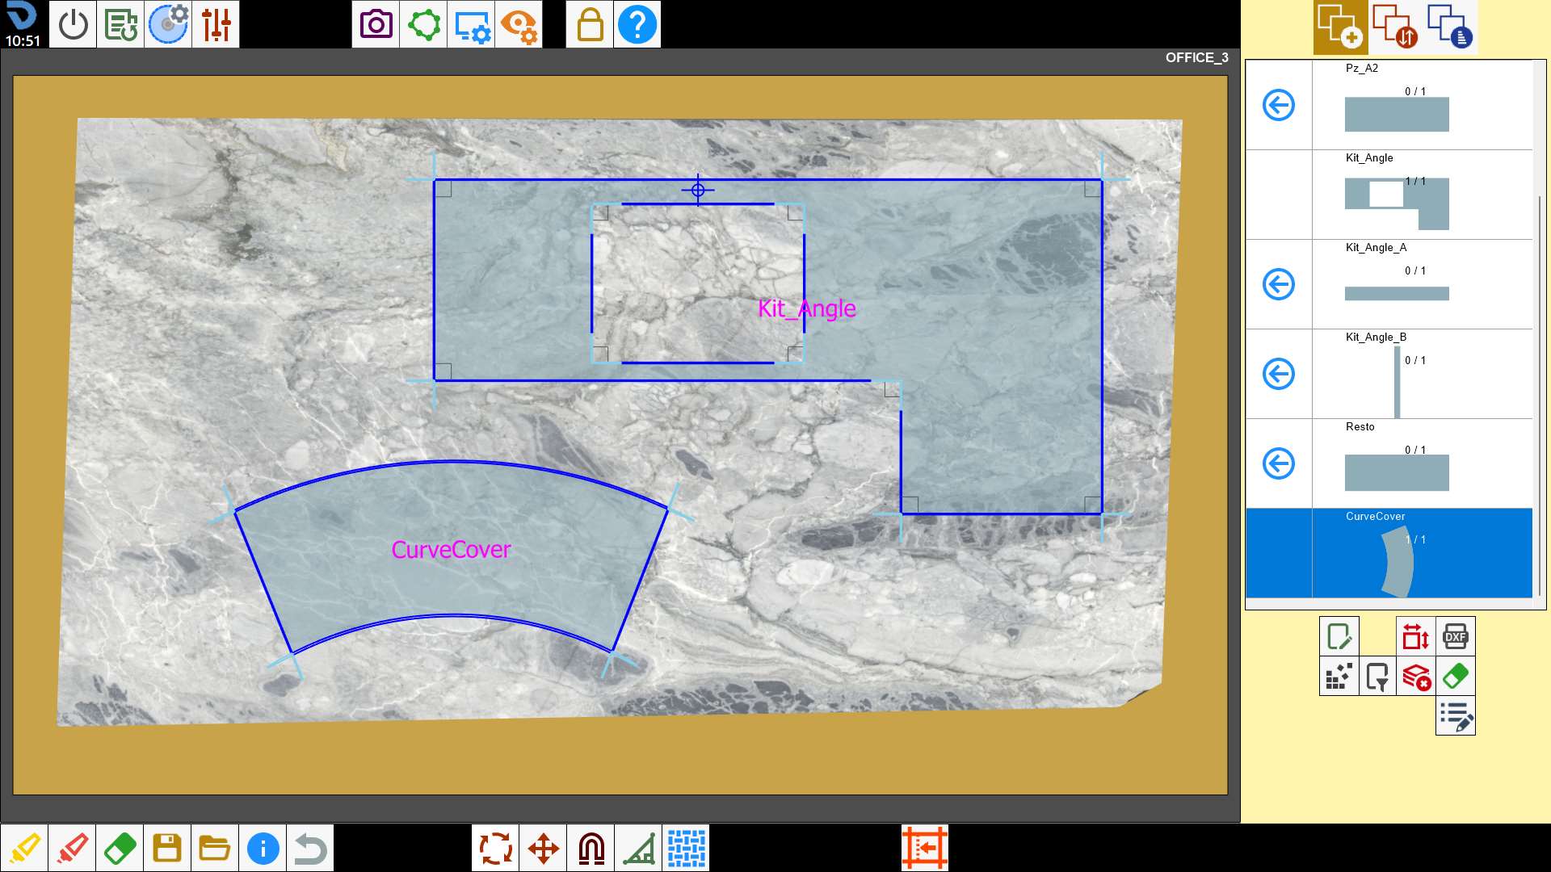Click the Kit_Angle_B piece arrow
This screenshot has height=872, width=1551.
coord(1279,374)
